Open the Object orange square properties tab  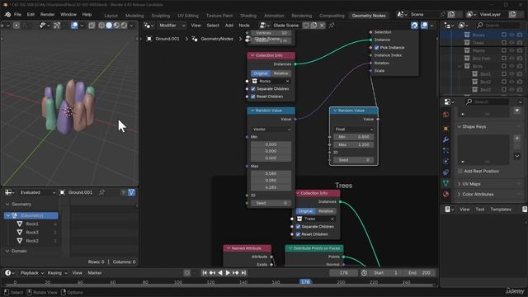click(445, 129)
